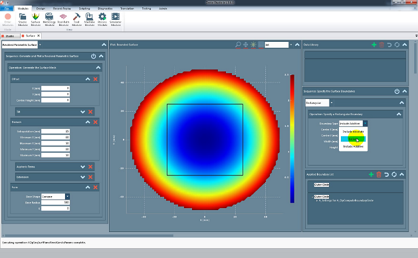Viewport: 418px width, 258px height.
Task: Open the Tool Path Module
Action: click(x=63, y=19)
